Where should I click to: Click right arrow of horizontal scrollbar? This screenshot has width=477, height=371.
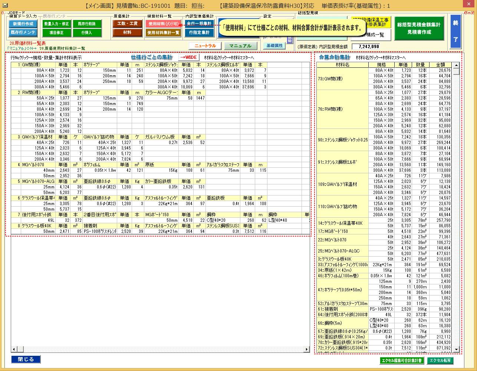306,349
